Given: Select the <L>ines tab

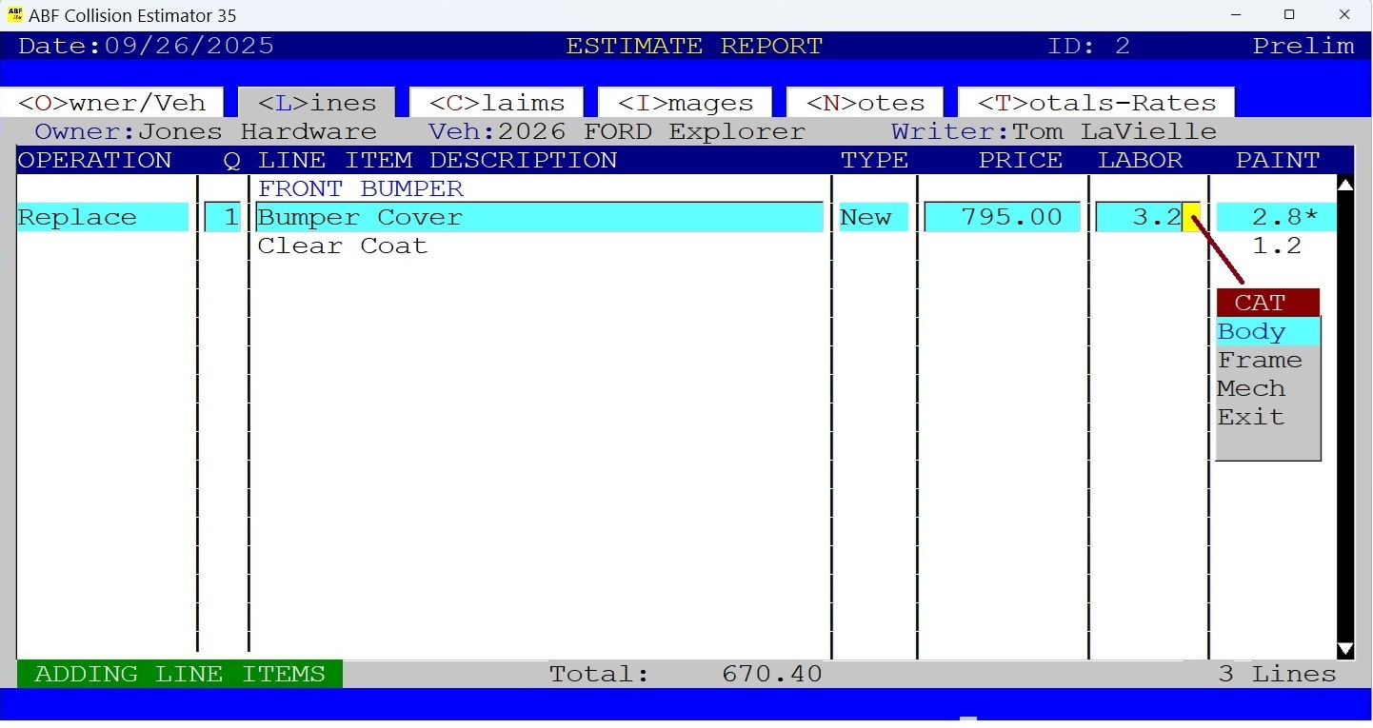Looking at the screenshot, I should click(318, 102).
